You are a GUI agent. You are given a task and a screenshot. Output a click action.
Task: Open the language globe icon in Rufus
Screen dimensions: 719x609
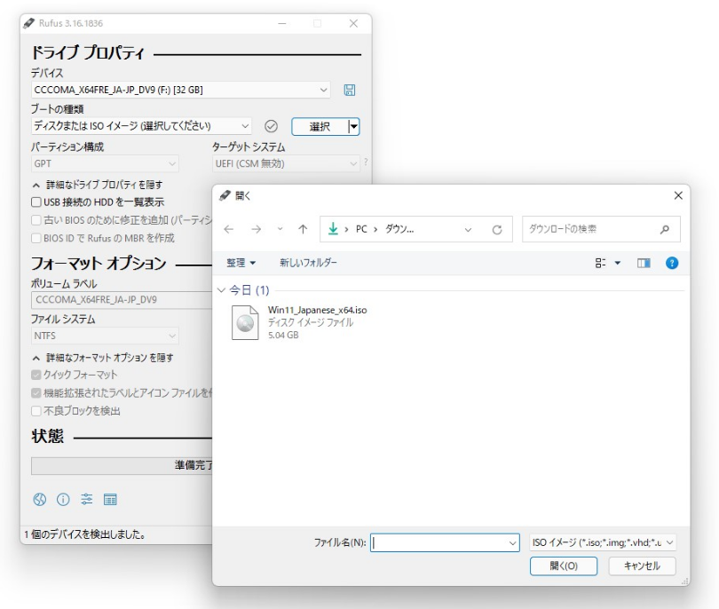(40, 499)
